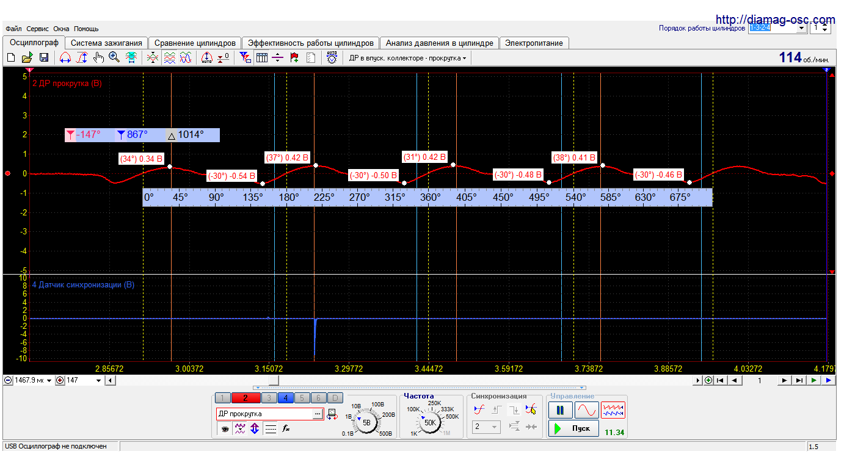The width and height of the screenshot is (844, 454).
Task: Open the Окна menu
Action: 61,29
